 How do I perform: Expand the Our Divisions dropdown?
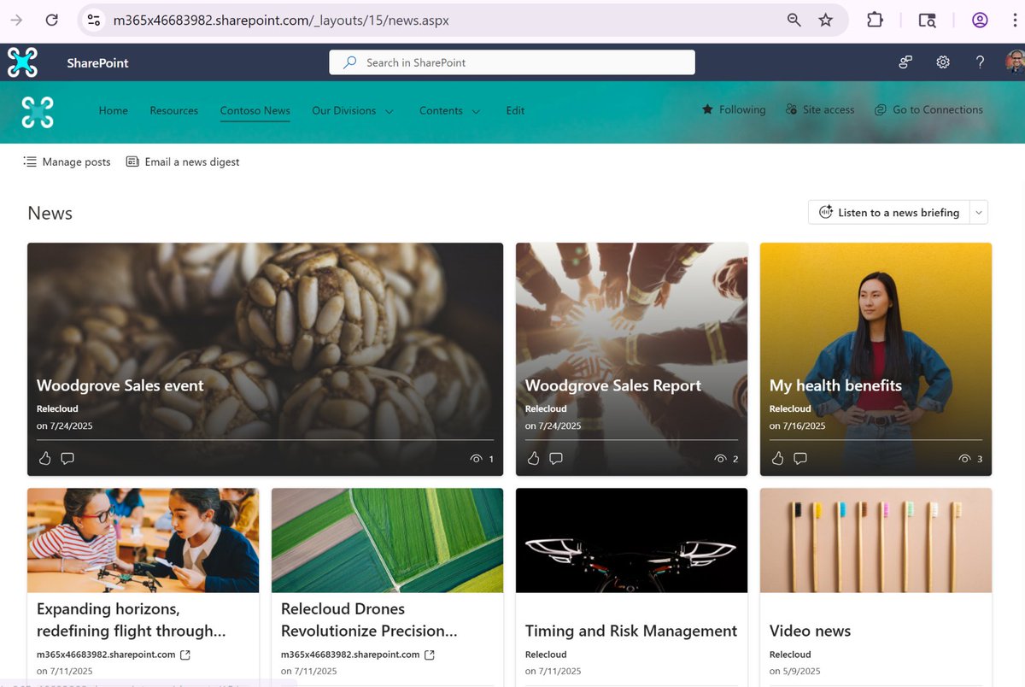[352, 110]
